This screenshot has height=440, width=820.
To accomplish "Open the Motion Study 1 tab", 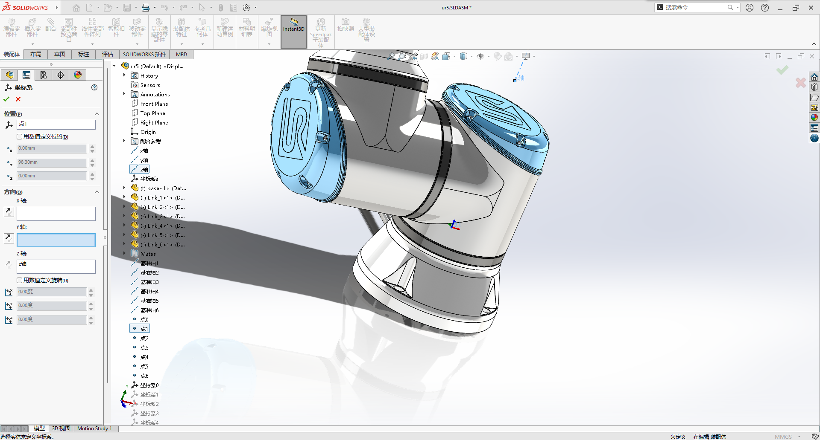I will [95, 428].
